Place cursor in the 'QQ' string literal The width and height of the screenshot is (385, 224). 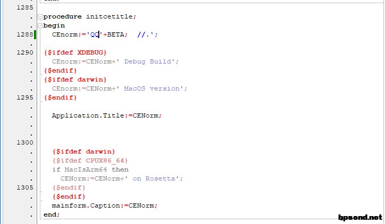[95, 34]
